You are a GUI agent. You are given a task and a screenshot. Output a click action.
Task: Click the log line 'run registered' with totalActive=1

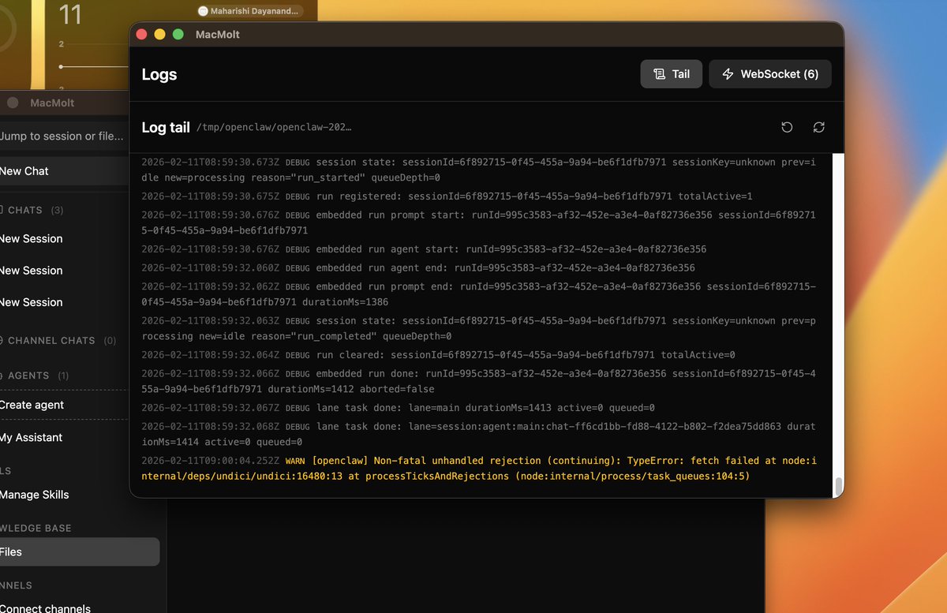pos(447,196)
